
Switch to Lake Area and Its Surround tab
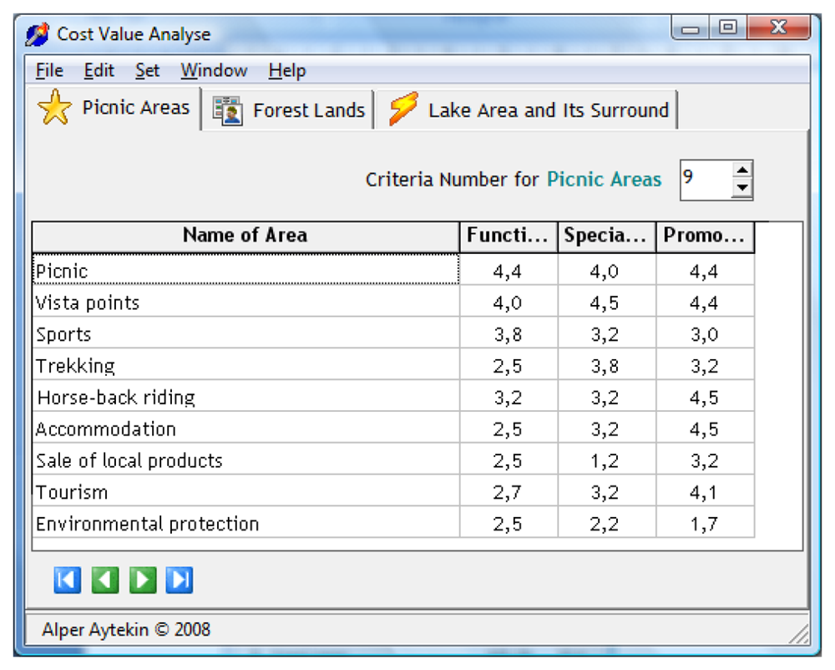point(548,110)
